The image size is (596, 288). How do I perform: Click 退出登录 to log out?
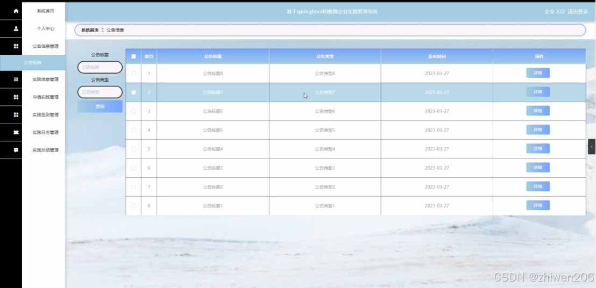[578, 12]
